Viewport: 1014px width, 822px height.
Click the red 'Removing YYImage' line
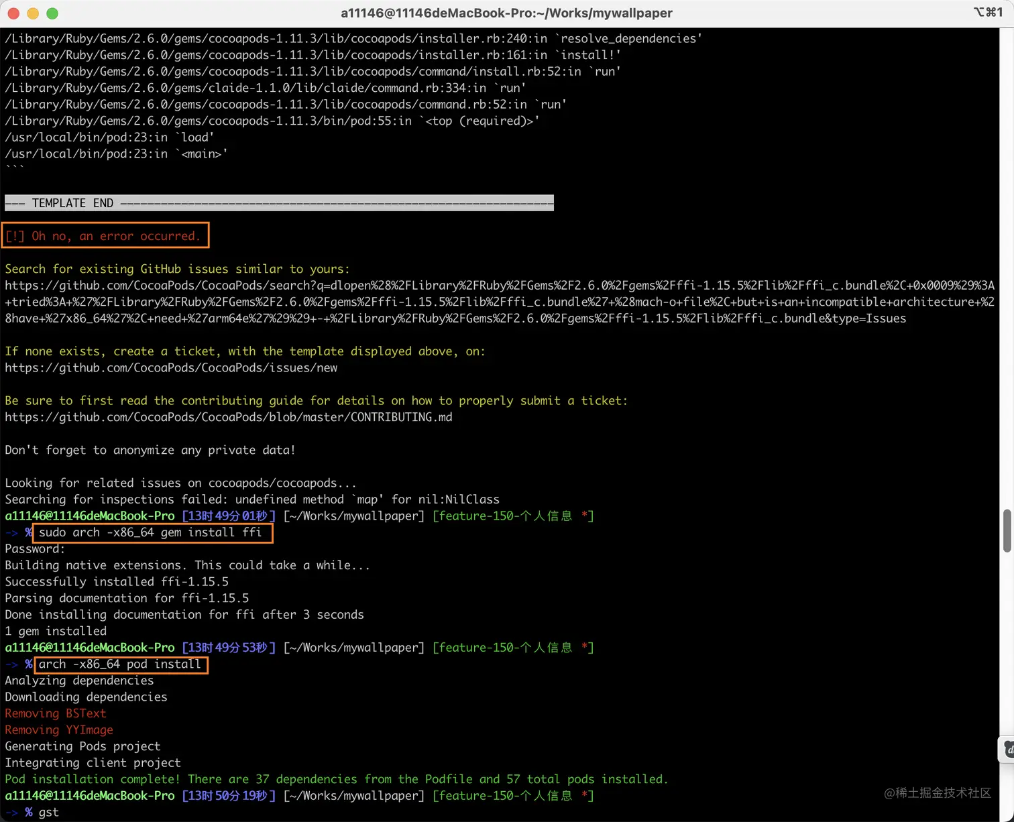(58, 729)
